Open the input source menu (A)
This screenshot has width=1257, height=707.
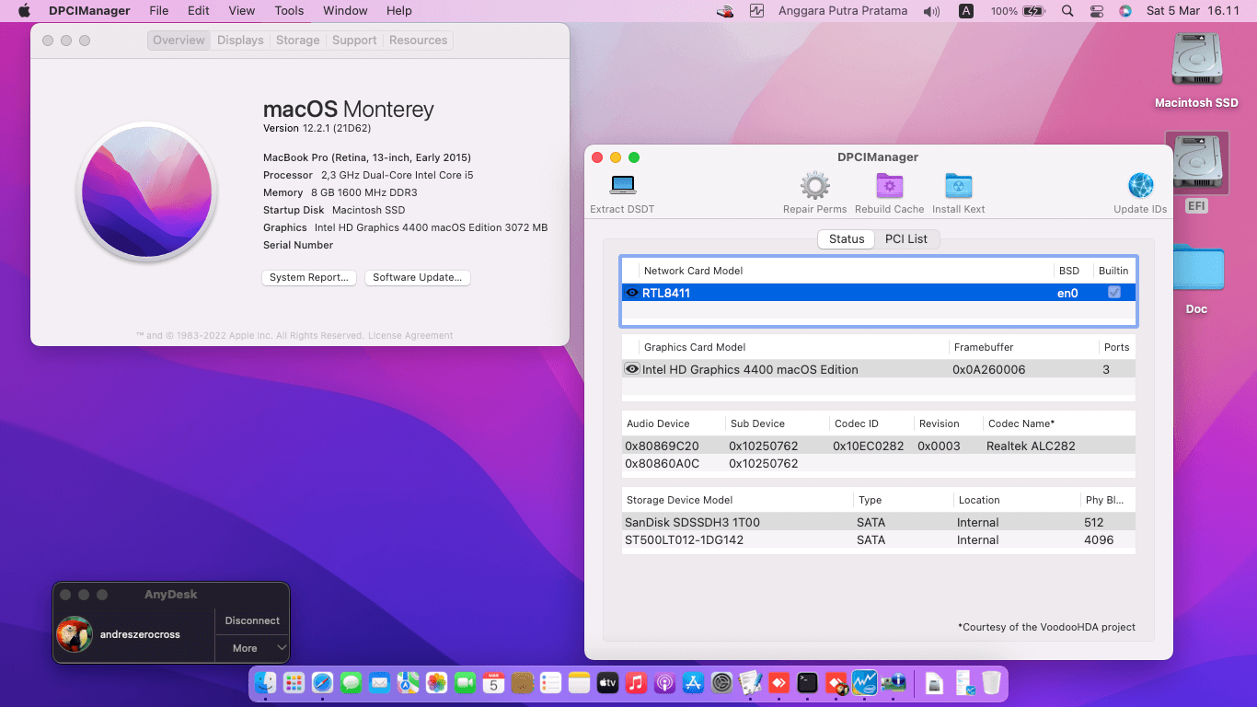click(x=966, y=11)
